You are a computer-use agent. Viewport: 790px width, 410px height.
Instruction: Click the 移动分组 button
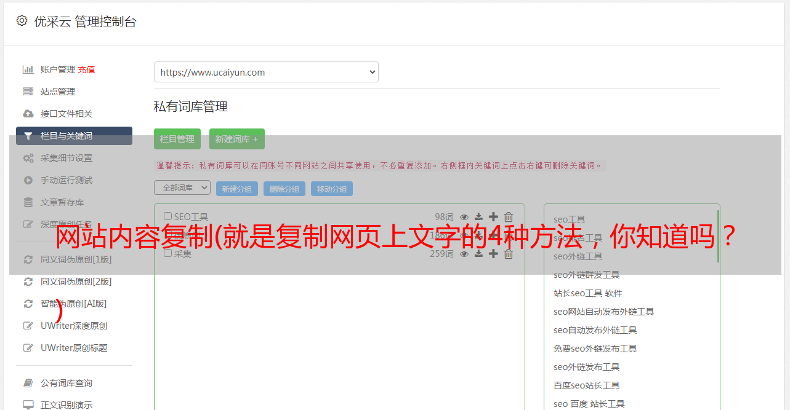(x=332, y=189)
